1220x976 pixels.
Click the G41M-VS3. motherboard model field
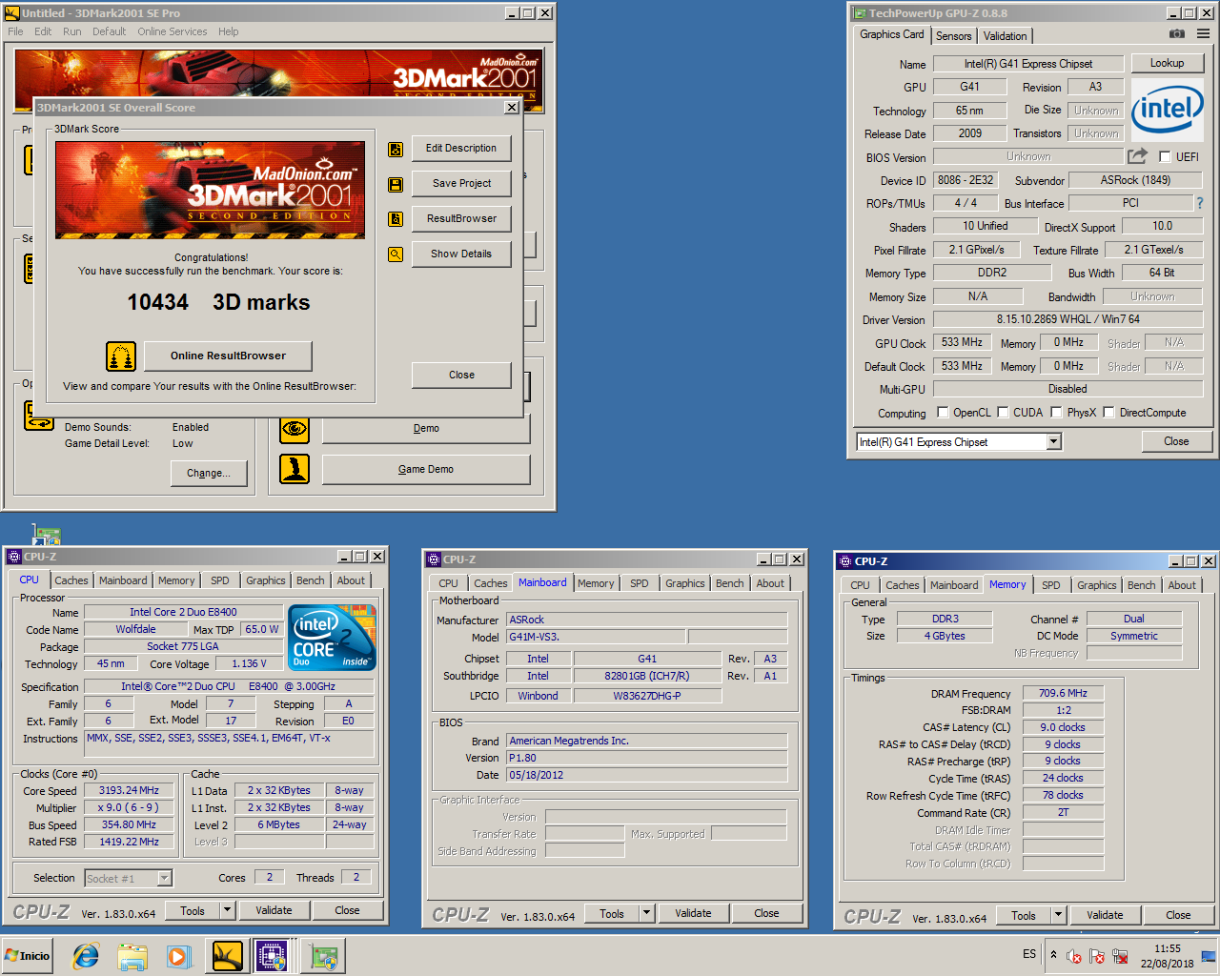[x=596, y=637]
